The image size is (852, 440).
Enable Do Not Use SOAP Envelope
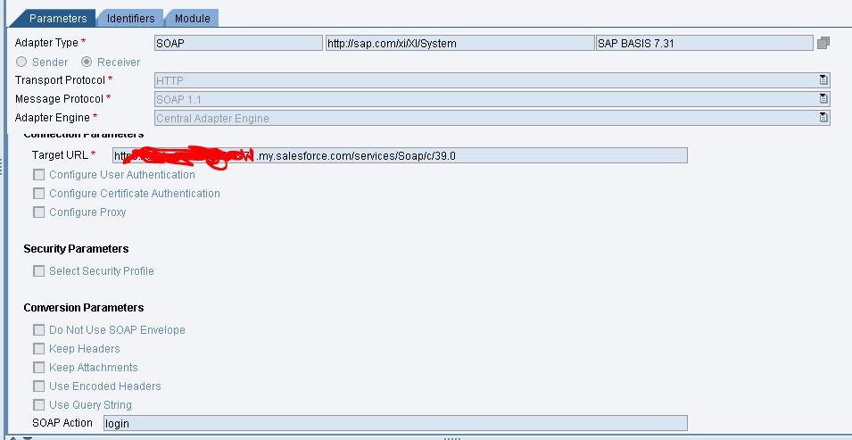tap(39, 330)
